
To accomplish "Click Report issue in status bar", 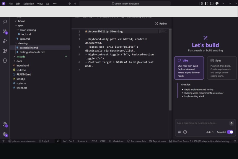I will pos(157,141).
